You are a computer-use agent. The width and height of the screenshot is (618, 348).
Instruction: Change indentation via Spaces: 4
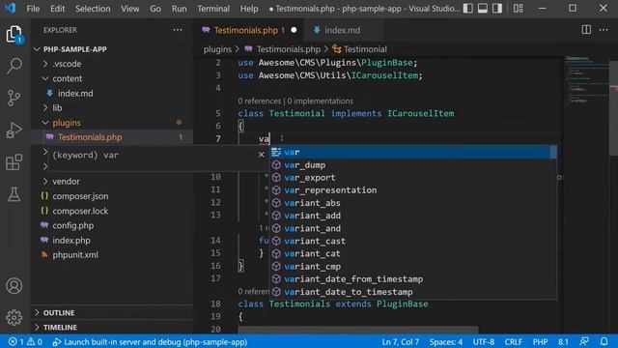pyautogui.click(x=446, y=341)
